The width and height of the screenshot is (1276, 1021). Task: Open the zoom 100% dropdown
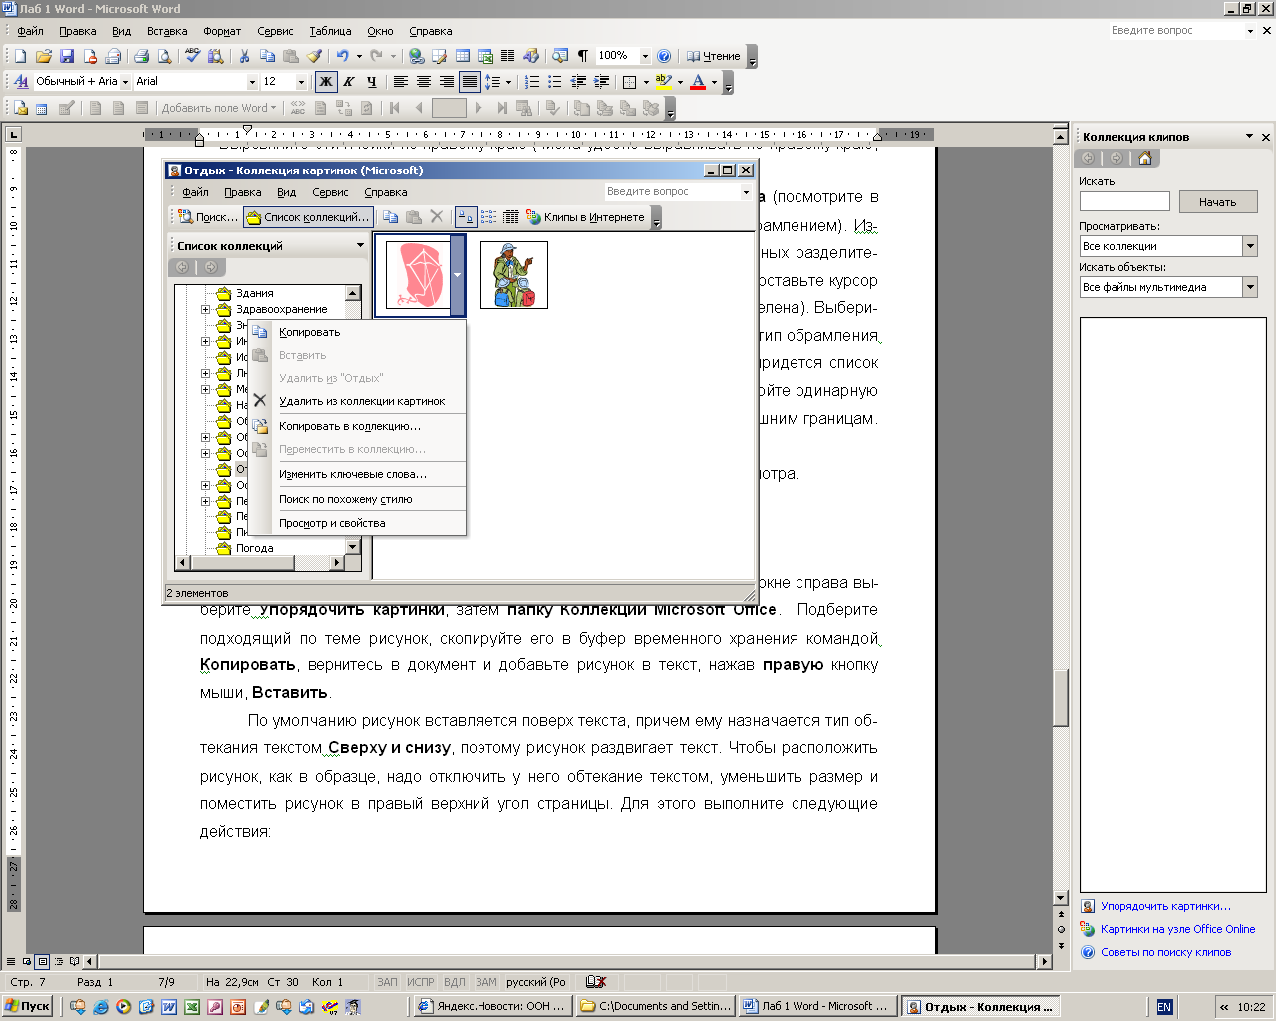tap(645, 56)
